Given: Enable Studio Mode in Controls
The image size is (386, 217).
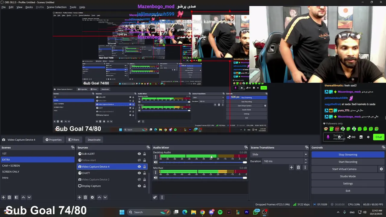Looking at the screenshot, I should tap(348, 176).
